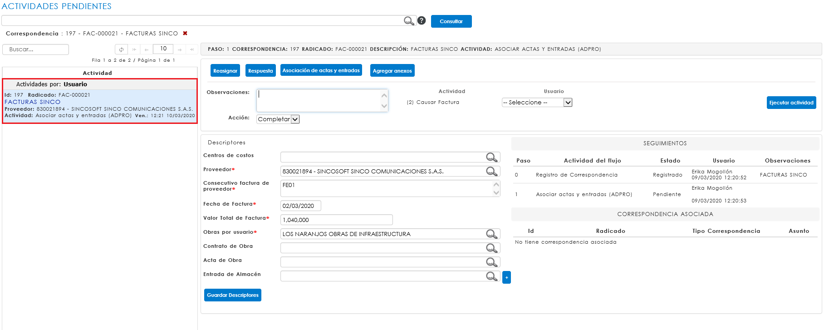Go to first page of activities
This screenshot has width=824, height=330.
click(134, 49)
